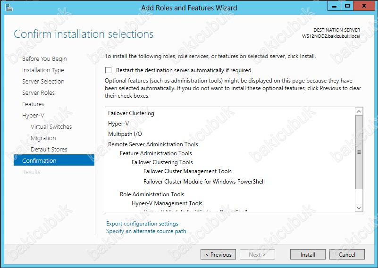Switch to the Server Roles step
The width and height of the screenshot is (378, 268).
click(38, 93)
